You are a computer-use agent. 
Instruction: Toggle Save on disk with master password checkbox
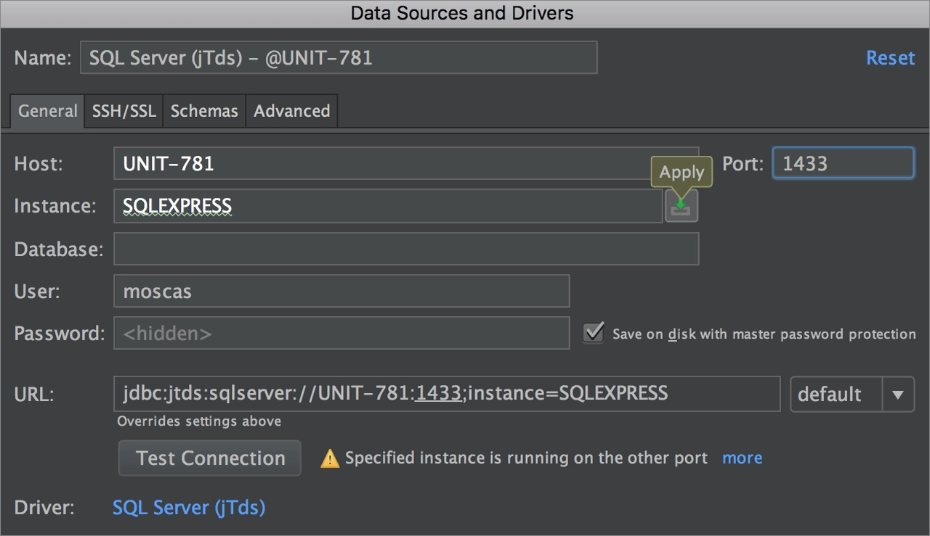pyautogui.click(x=594, y=333)
